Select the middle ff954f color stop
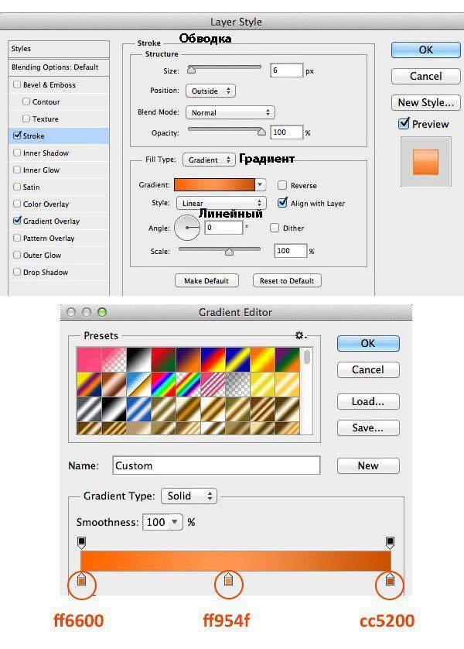The width and height of the screenshot is (464, 649). pos(228,580)
